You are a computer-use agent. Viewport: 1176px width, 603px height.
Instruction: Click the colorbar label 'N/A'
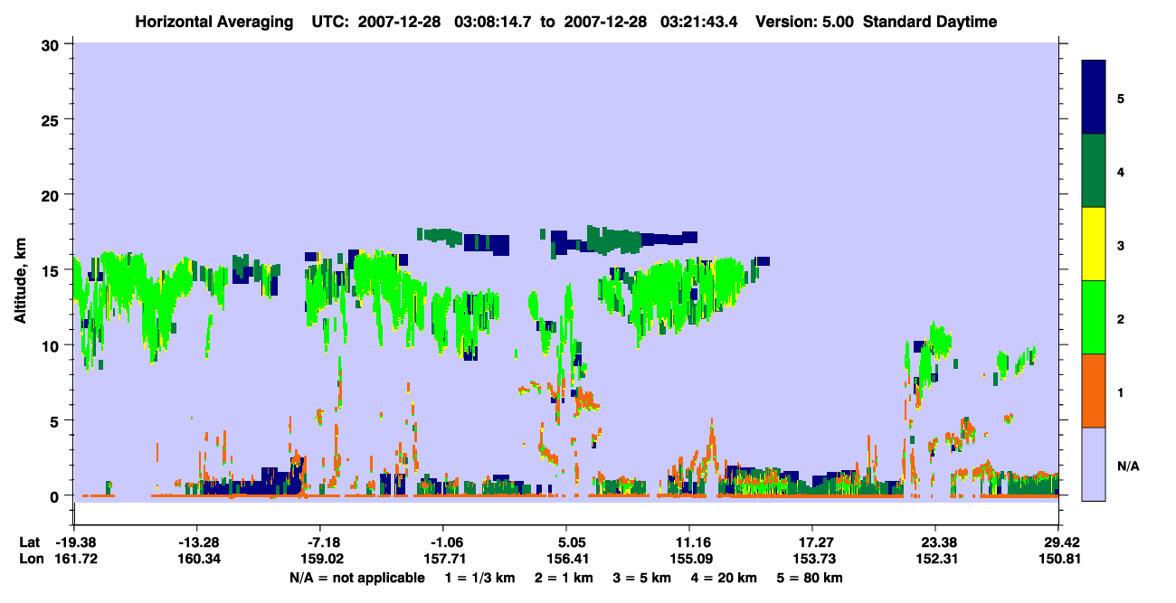click(x=1127, y=466)
